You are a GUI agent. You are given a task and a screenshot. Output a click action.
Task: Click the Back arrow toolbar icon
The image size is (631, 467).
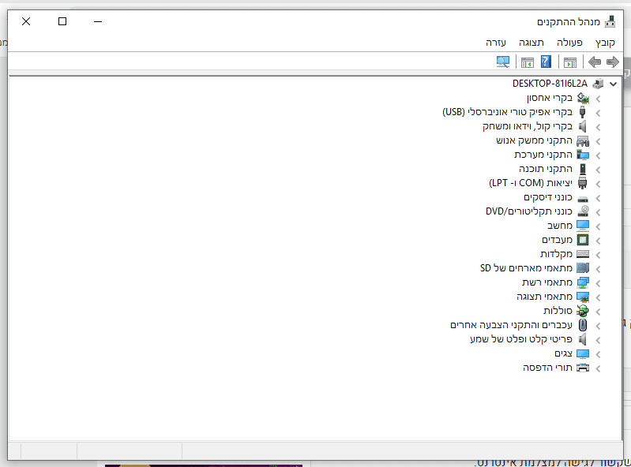click(613, 62)
